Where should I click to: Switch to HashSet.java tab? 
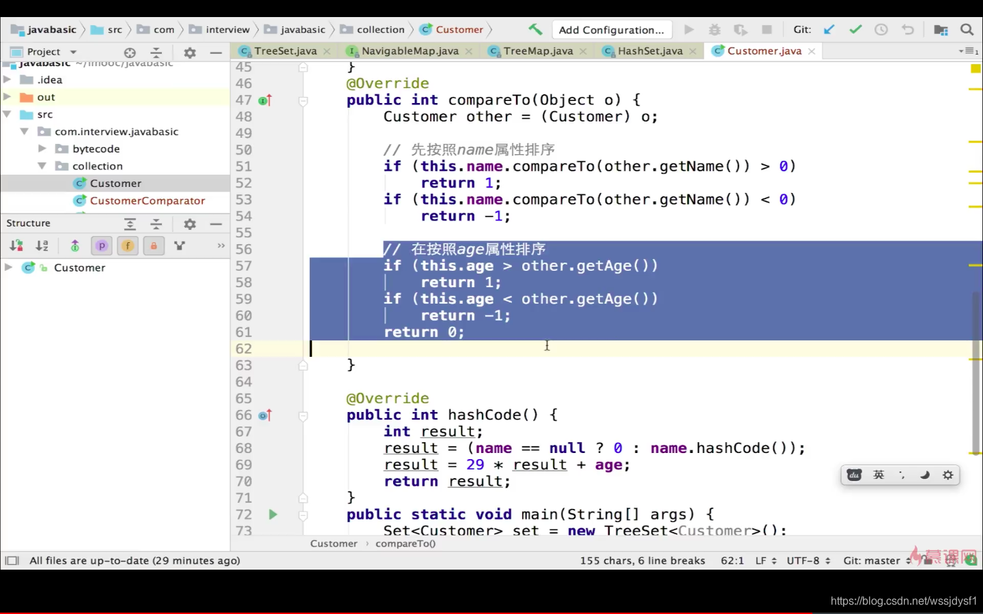pyautogui.click(x=651, y=51)
